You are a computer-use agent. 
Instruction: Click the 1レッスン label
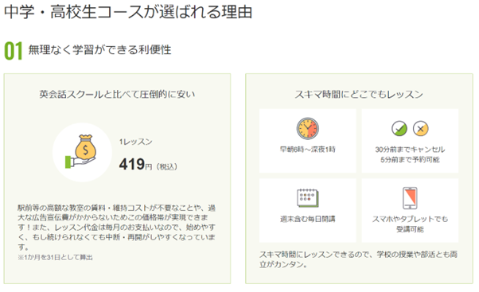135,142
